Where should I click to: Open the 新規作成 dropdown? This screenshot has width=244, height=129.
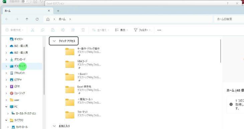(14, 30)
